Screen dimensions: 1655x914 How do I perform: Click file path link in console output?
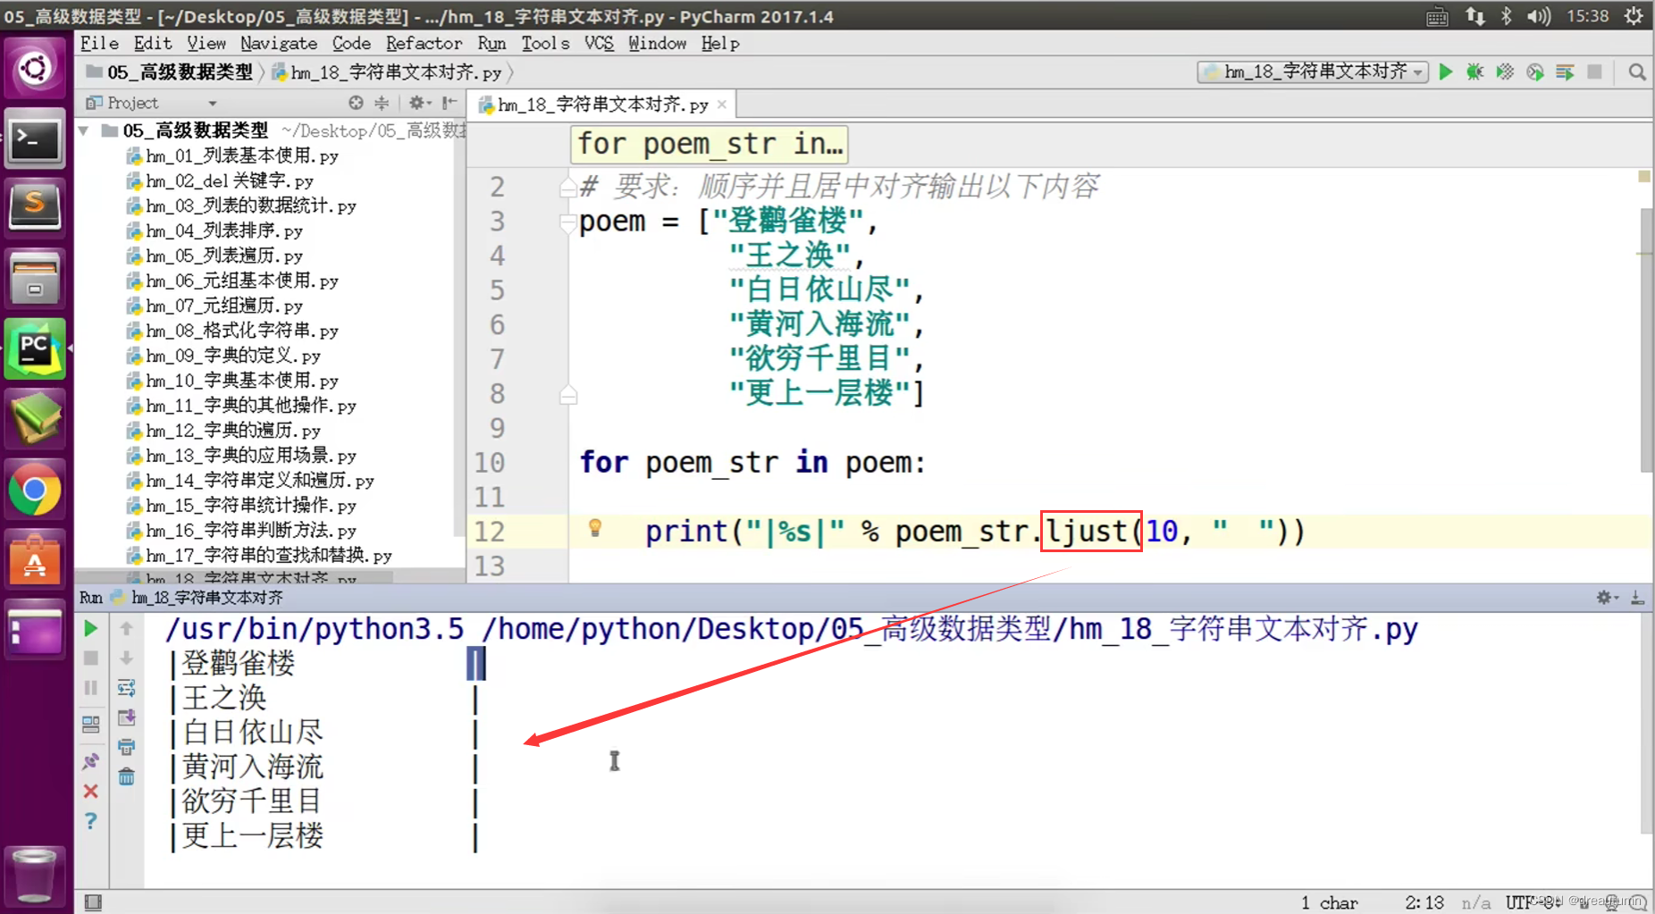pyautogui.click(x=950, y=629)
